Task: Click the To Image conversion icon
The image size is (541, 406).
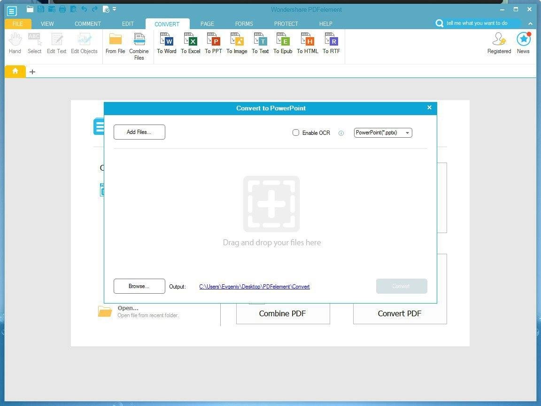Action: tap(237, 43)
